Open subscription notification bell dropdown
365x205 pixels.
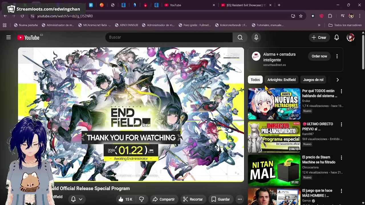pyautogui.click(x=77, y=199)
